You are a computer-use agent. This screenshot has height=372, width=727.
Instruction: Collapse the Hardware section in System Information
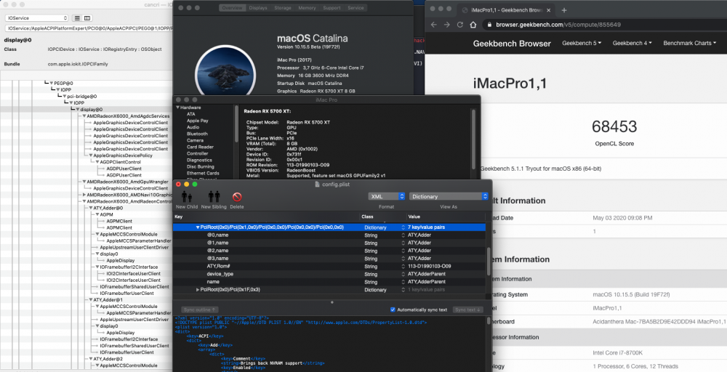tap(177, 108)
